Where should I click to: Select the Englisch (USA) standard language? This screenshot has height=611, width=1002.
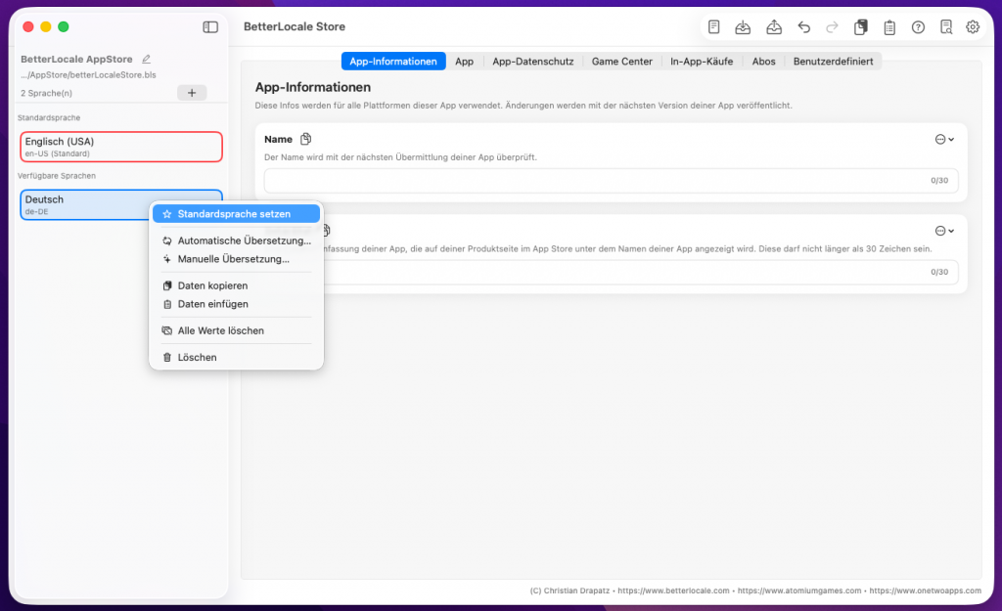[121, 147]
